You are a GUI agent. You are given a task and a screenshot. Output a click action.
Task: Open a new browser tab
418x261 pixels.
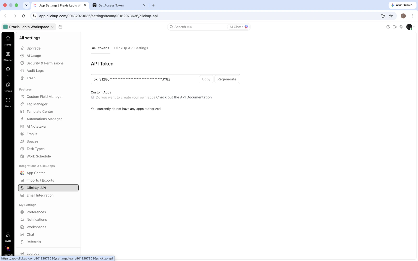coord(153,5)
